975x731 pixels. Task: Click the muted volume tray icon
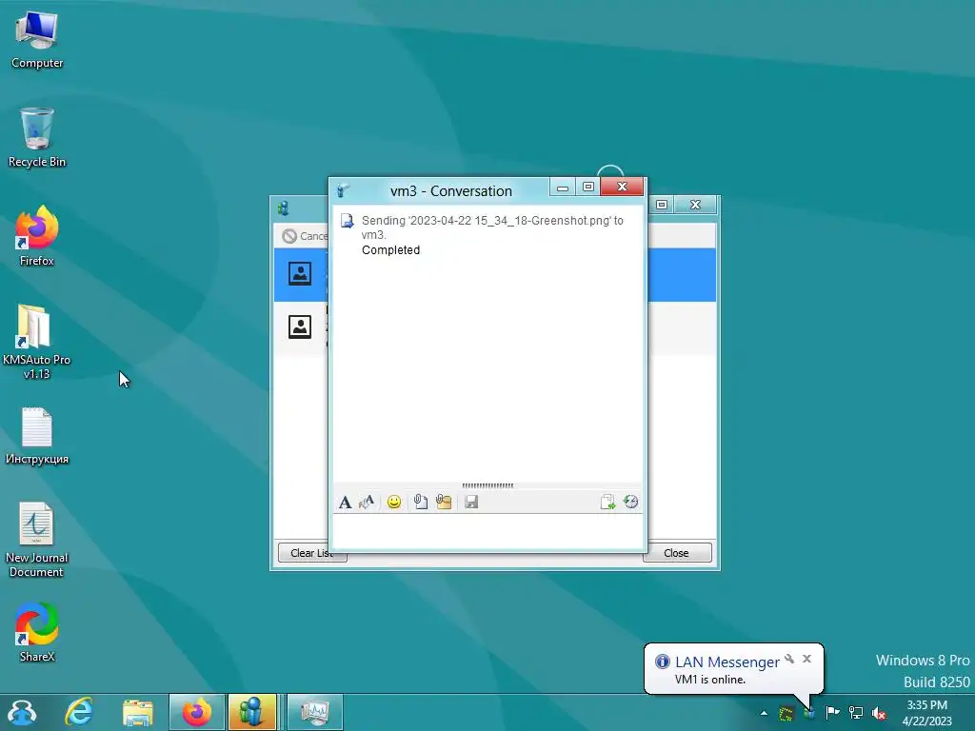pyautogui.click(x=879, y=714)
